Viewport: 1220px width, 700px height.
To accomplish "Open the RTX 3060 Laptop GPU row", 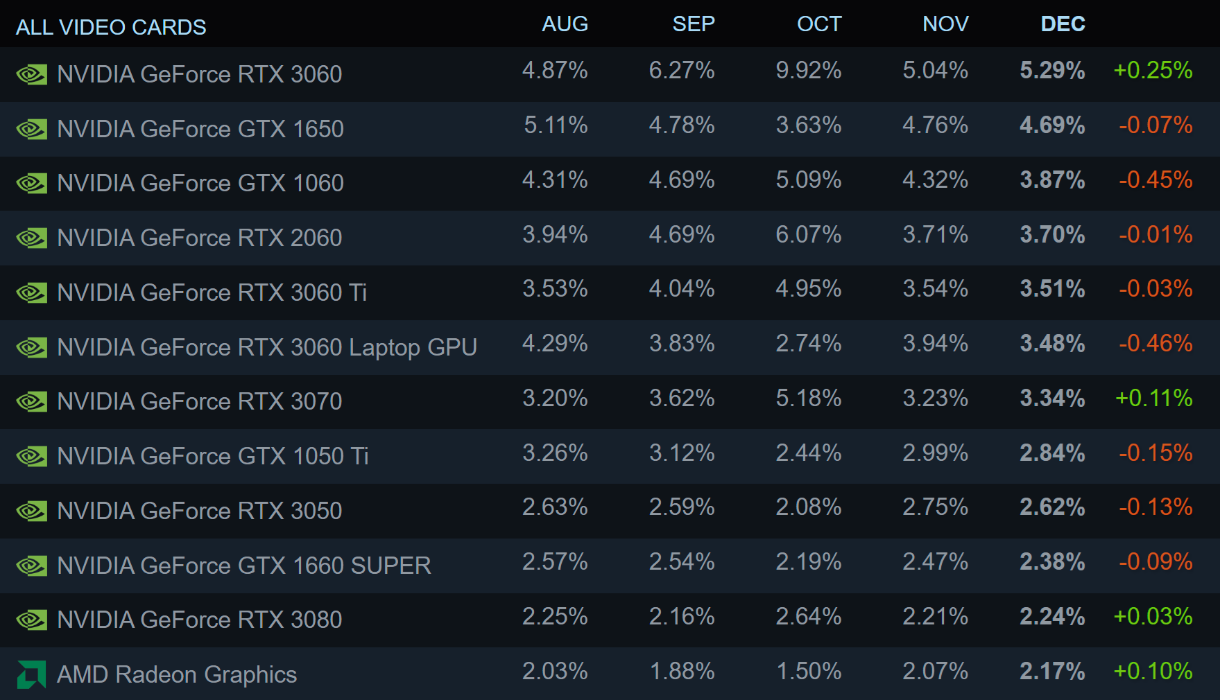I will (267, 347).
